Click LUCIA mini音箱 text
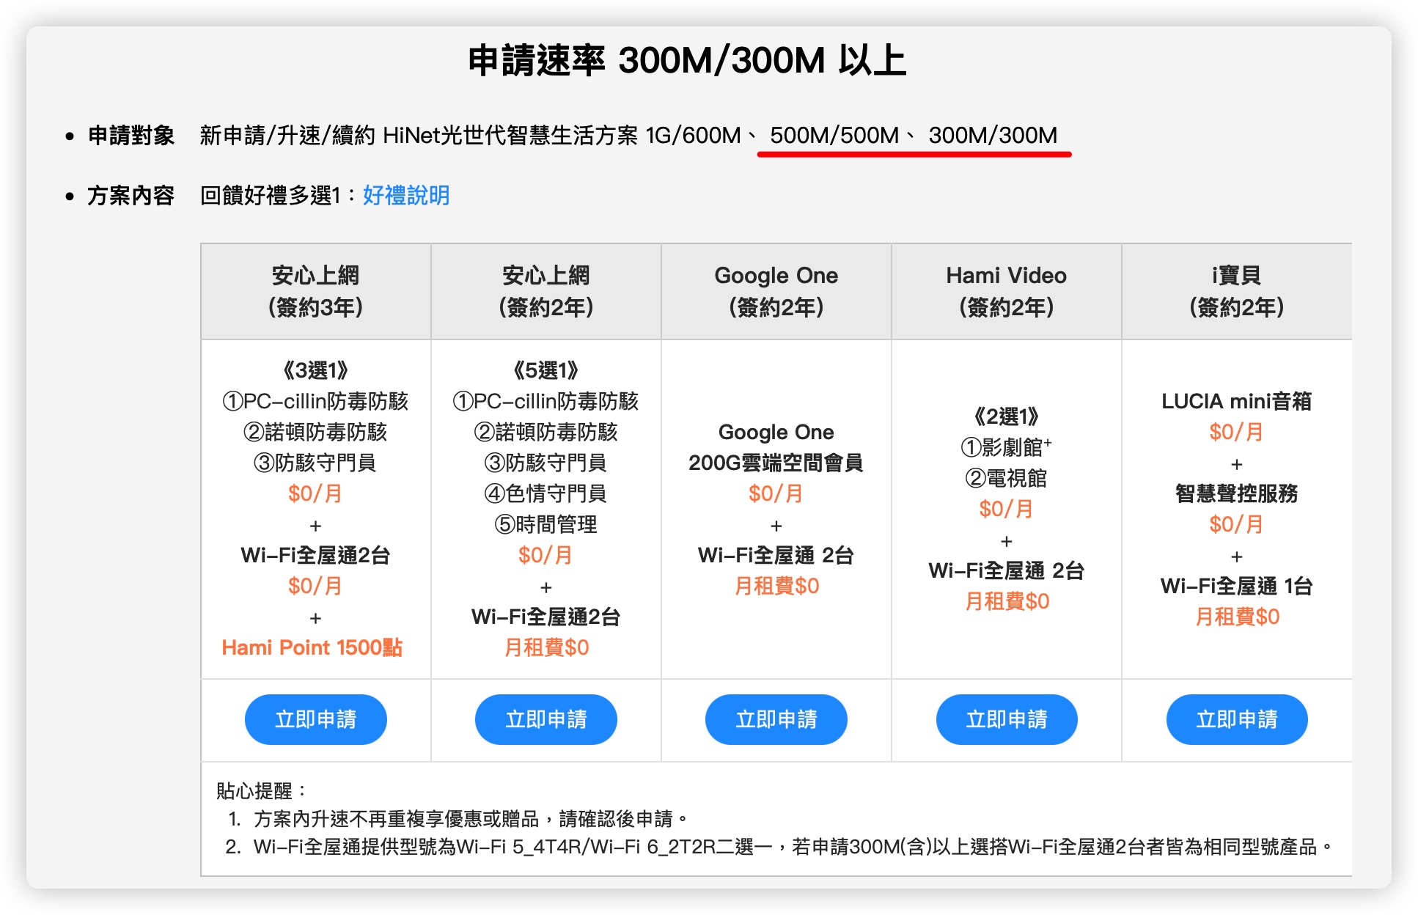 (1236, 401)
